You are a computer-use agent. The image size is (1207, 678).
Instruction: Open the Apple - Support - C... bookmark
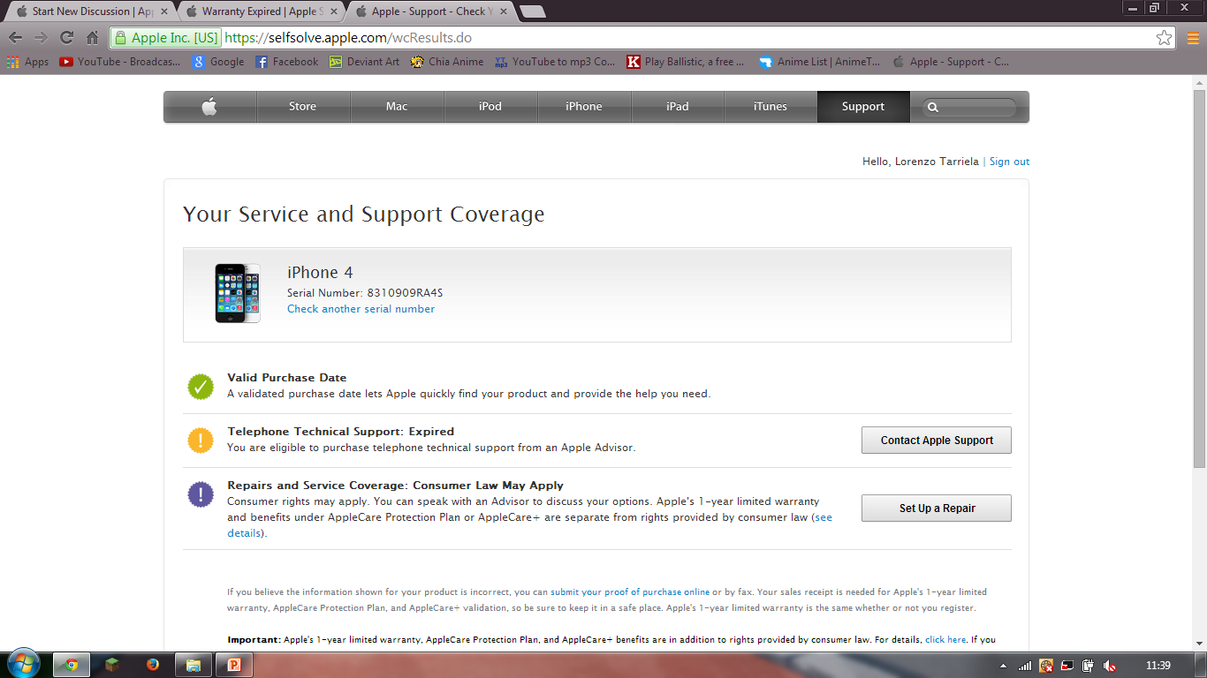(951, 62)
